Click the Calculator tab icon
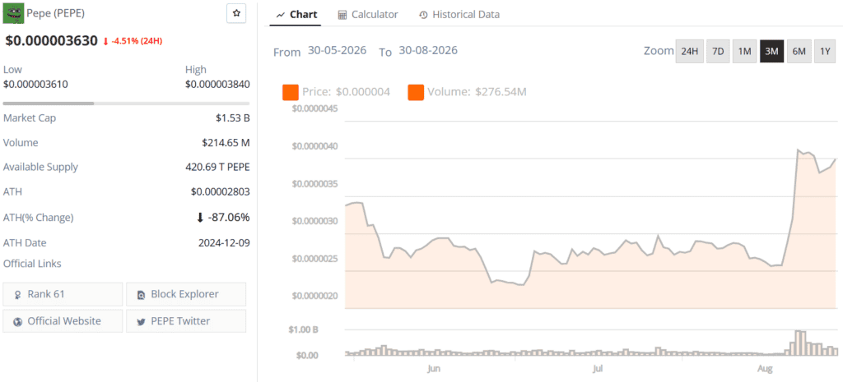The height and width of the screenshot is (382, 843). (342, 15)
